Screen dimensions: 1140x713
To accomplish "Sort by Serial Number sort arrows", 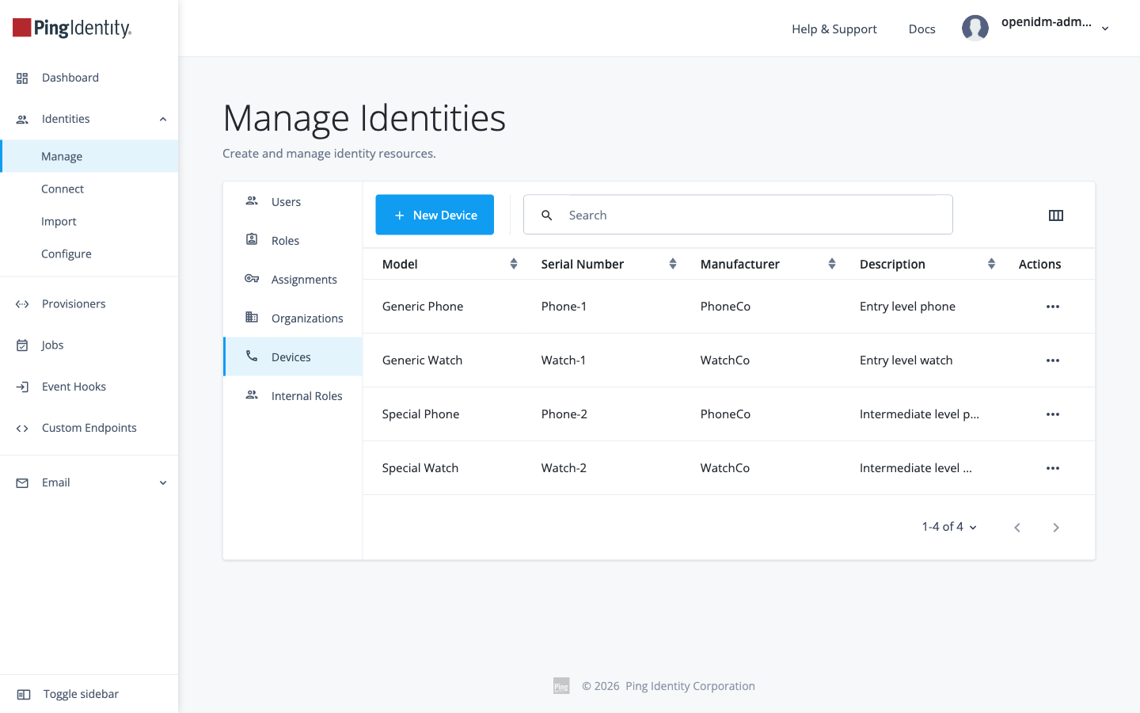I will (x=673, y=264).
